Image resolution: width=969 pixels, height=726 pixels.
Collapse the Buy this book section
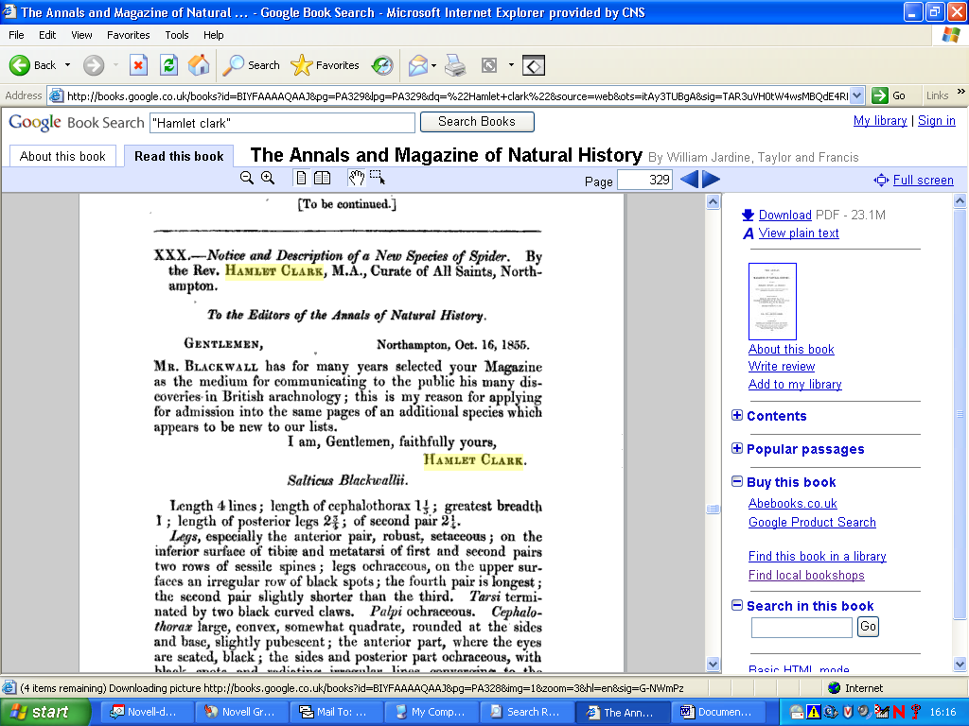pyautogui.click(x=736, y=481)
